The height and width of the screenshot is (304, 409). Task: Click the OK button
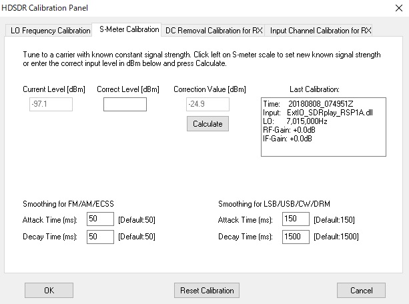49,291
